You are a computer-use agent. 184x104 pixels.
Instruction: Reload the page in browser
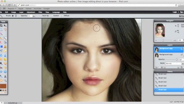click(x=176, y=5)
